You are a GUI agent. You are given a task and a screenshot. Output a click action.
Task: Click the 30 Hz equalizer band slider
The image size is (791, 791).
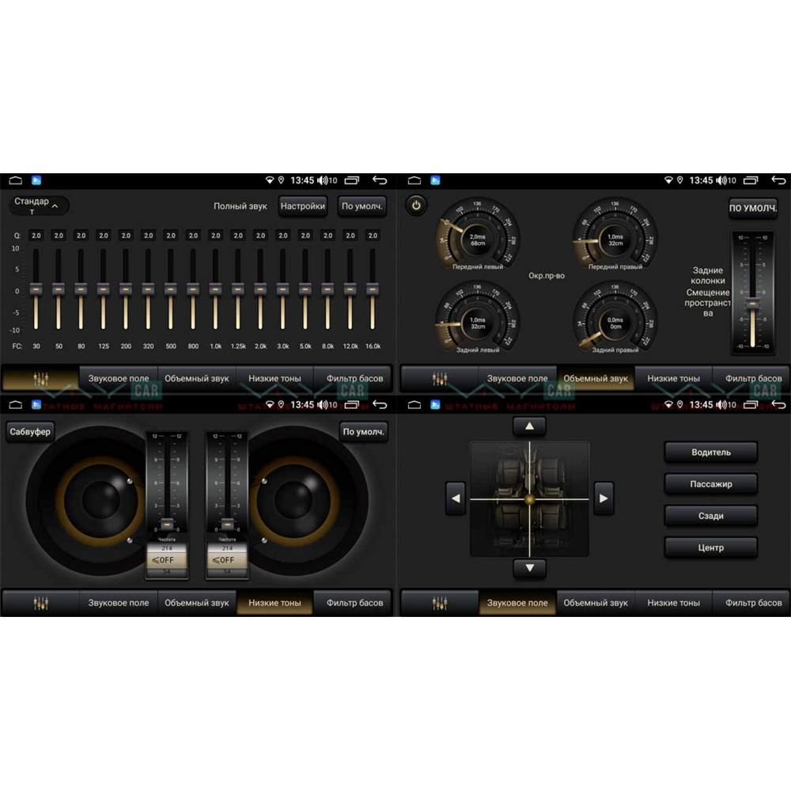36,290
